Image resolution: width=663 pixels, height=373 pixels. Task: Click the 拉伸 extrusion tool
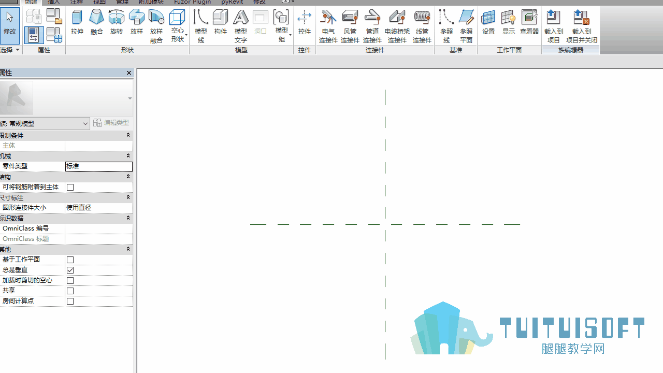[x=77, y=23]
